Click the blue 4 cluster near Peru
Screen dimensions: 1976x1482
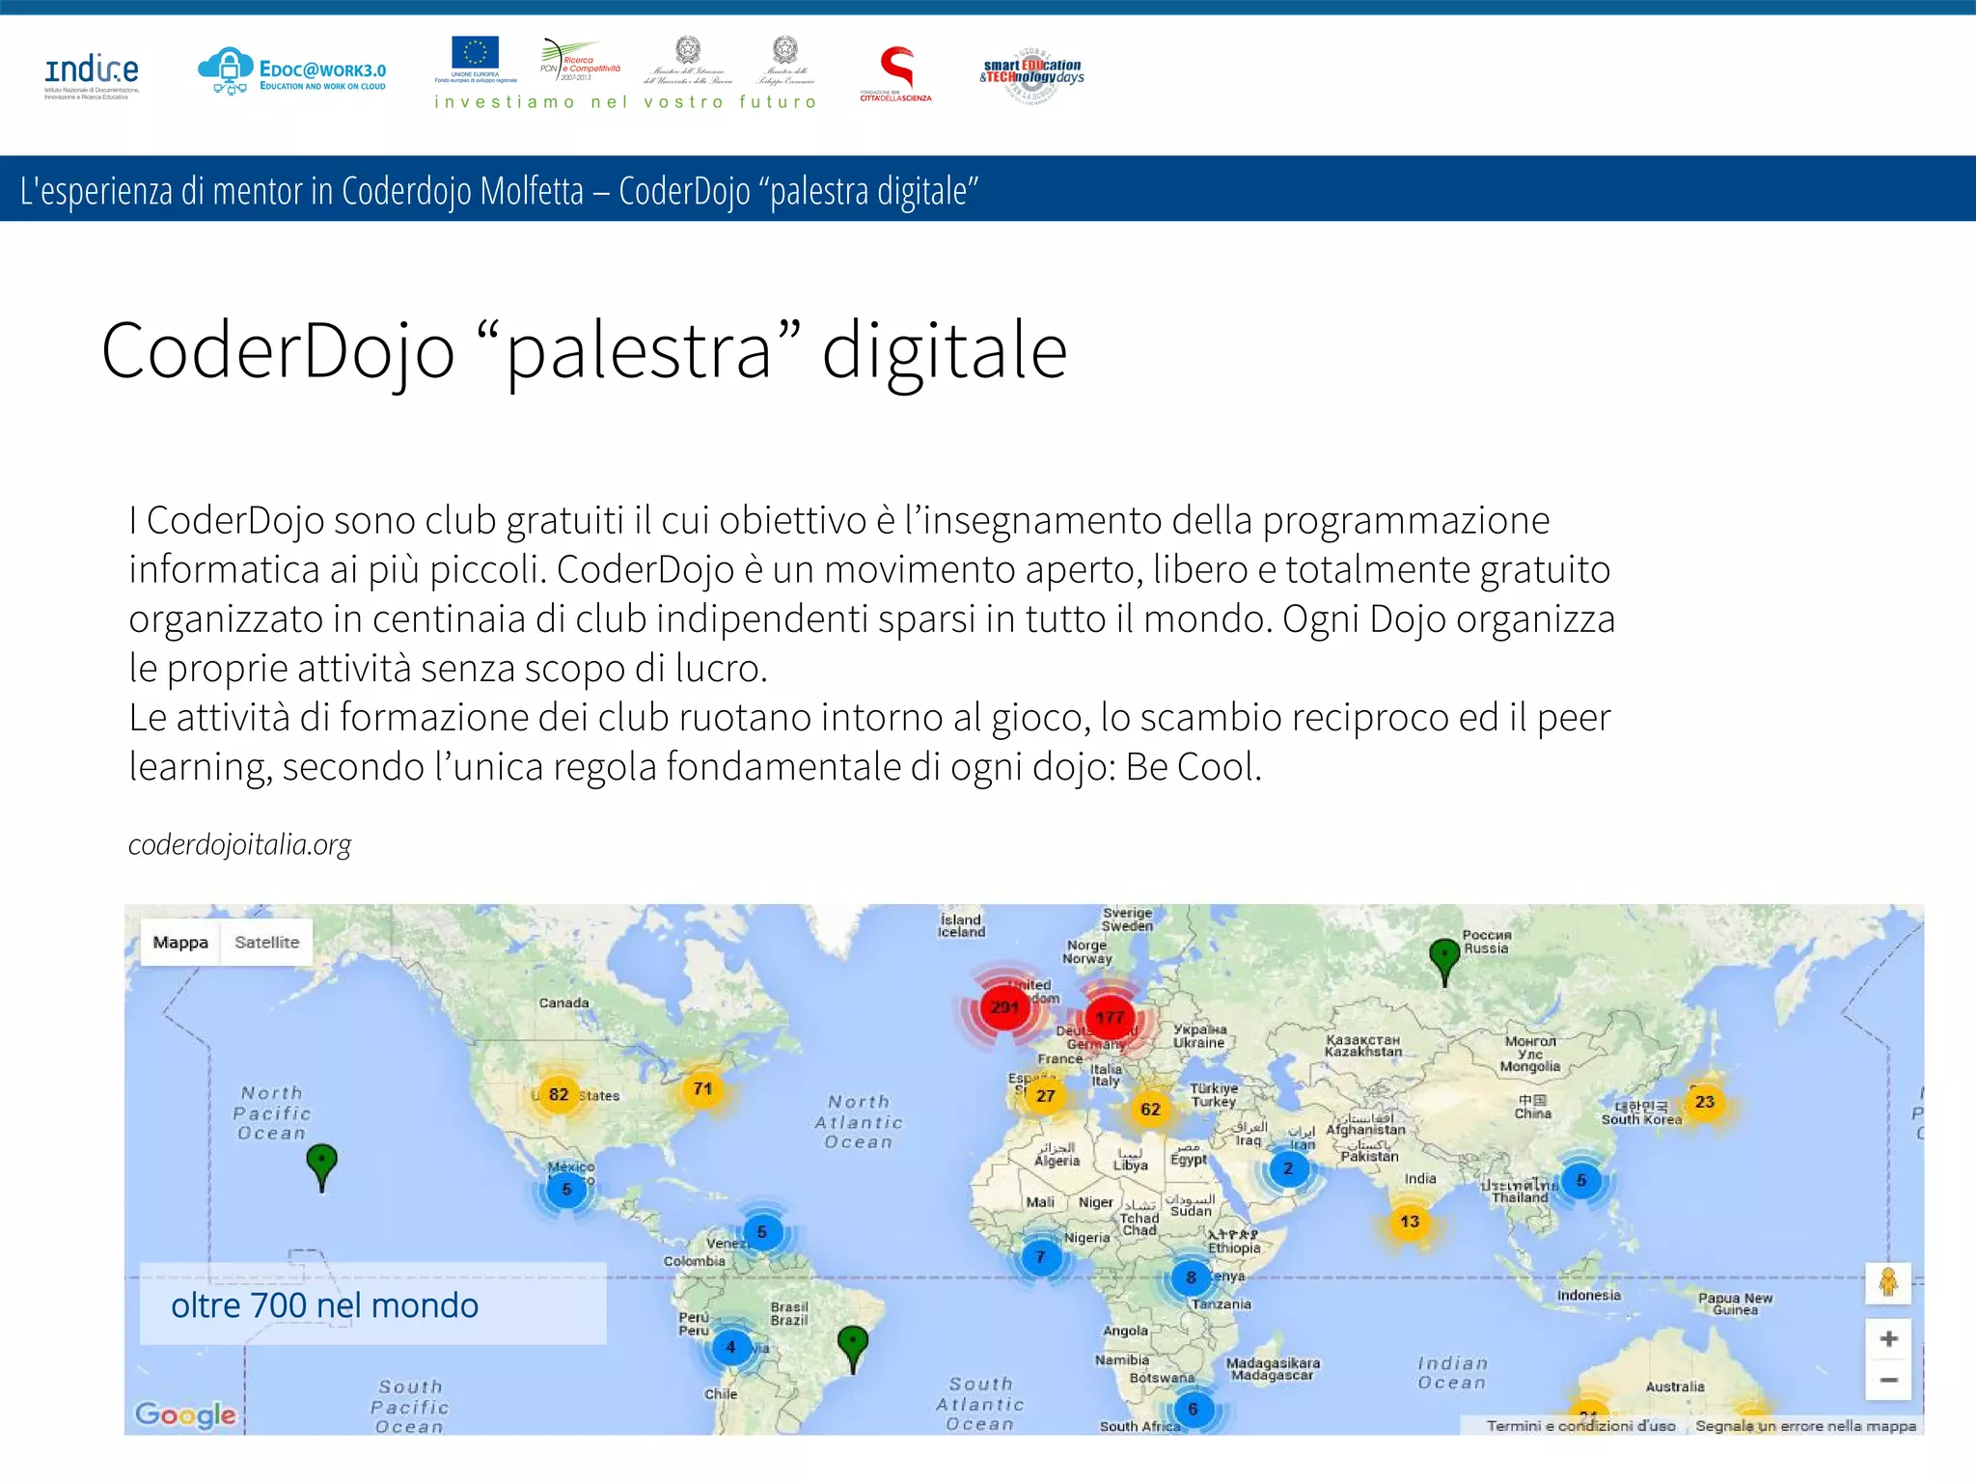[x=730, y=1348]
